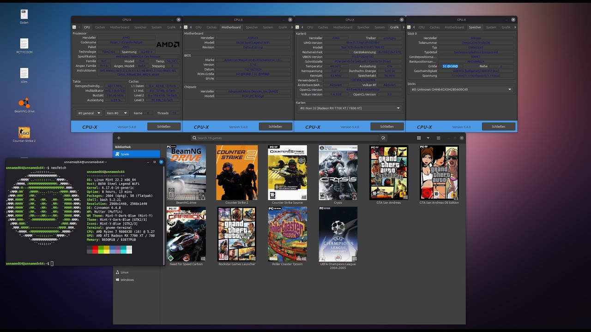This screenshot has height=332, width=591.
Task: Click the app icon left of tabs in CPU-X Motherboard window
Action: (x=186, y=27)
